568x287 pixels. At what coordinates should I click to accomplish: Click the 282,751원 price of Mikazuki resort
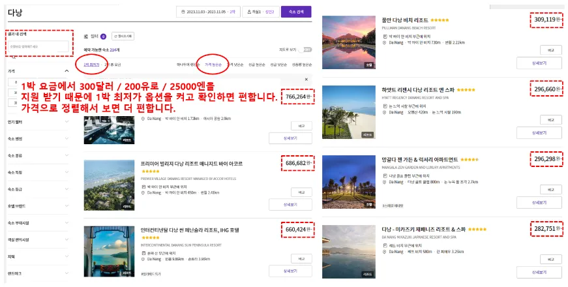pyautogui.click(x=546, y=229)
